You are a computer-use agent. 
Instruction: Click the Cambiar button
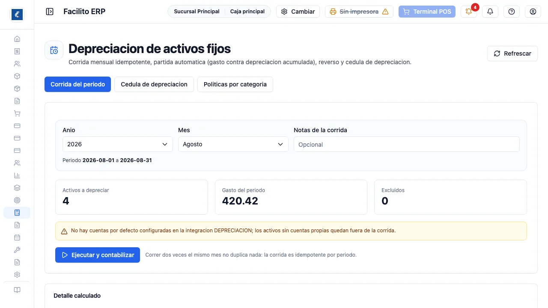tap(298, 12)
